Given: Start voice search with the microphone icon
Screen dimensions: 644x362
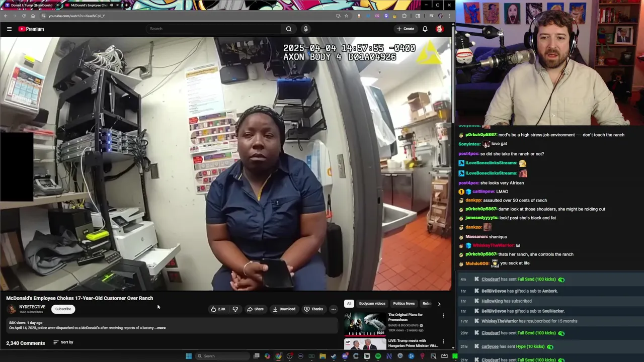Looking at the screenshot, I should [x=305, y=29].
